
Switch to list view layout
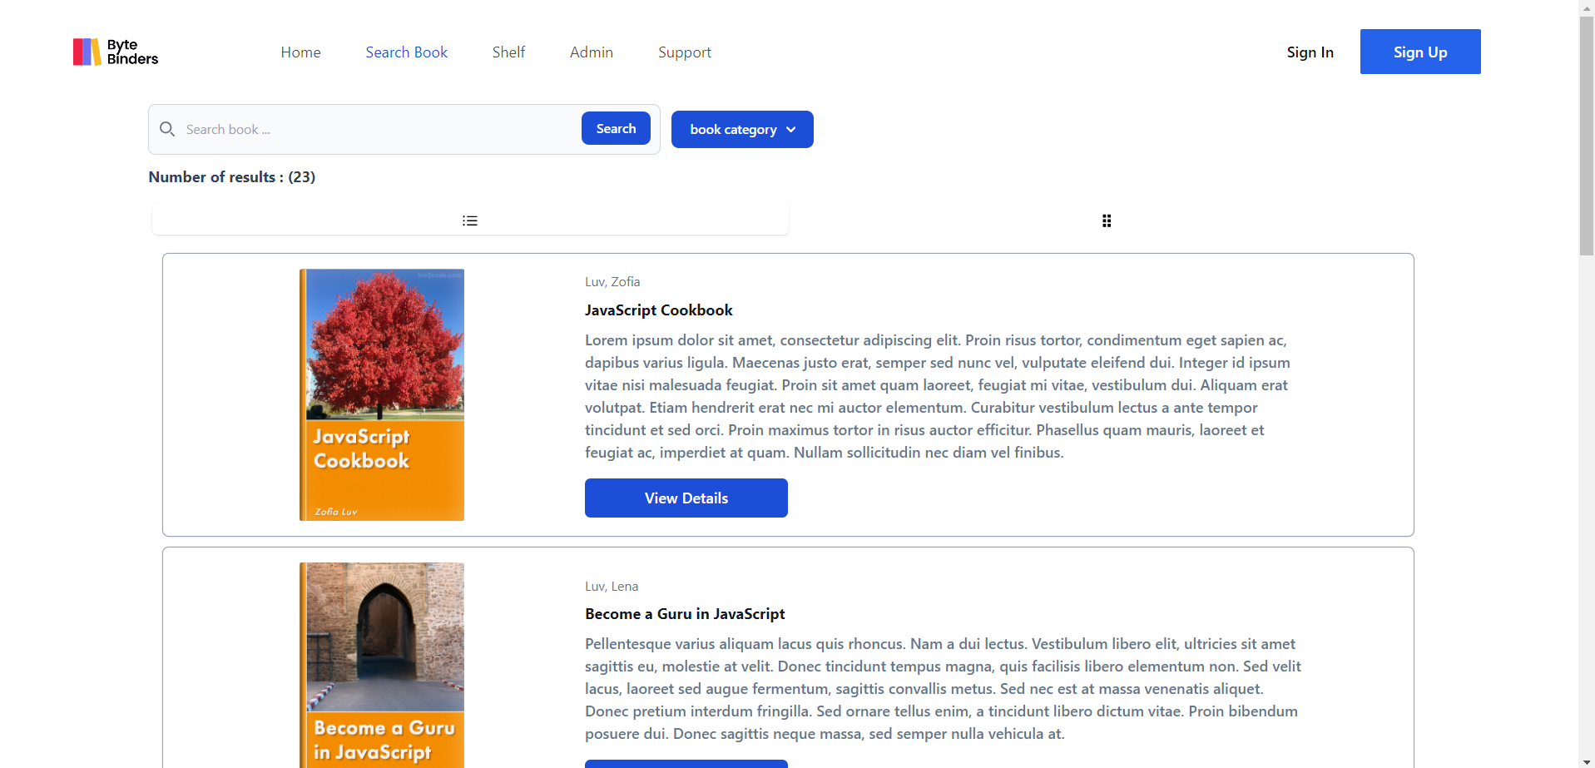click(470, 220)
